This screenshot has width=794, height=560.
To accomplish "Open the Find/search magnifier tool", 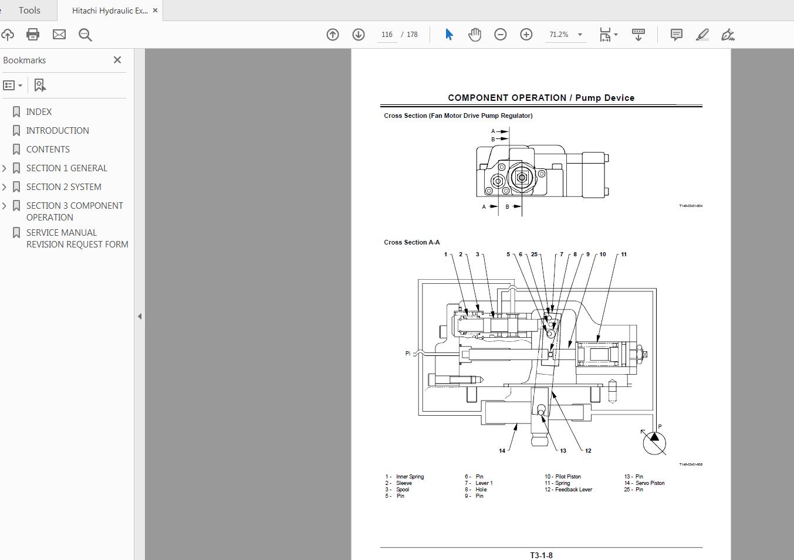I will click(86, 35).
